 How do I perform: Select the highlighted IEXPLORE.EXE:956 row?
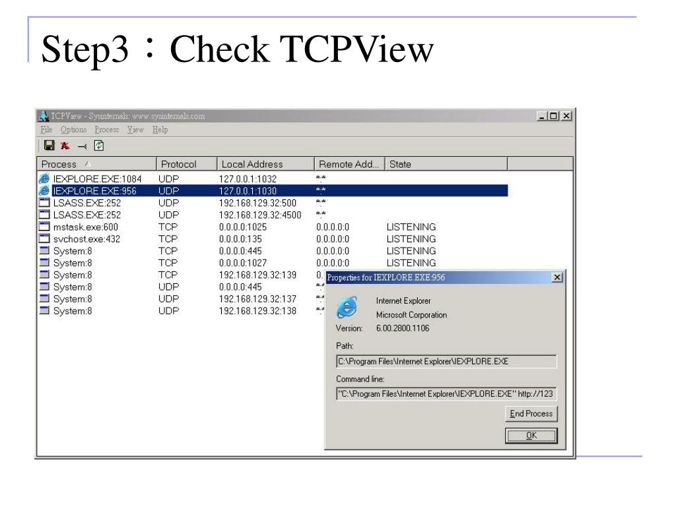pyautogui.click(x=273, y=191)
